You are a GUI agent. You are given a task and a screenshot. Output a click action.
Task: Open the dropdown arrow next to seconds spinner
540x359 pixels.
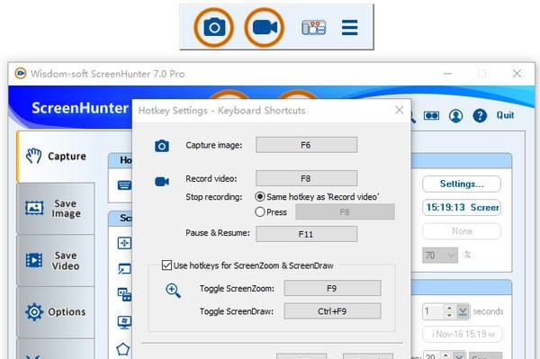pos(463,311)
